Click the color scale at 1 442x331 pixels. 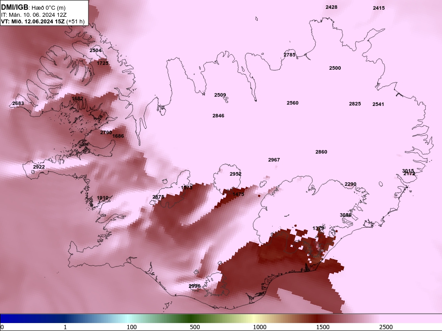coord(65,327)
